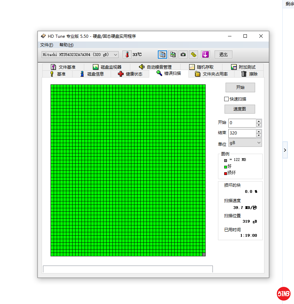The image size is (294, 304).
Task: Increase the 开始 value spinner up
Action: [259, 121]
